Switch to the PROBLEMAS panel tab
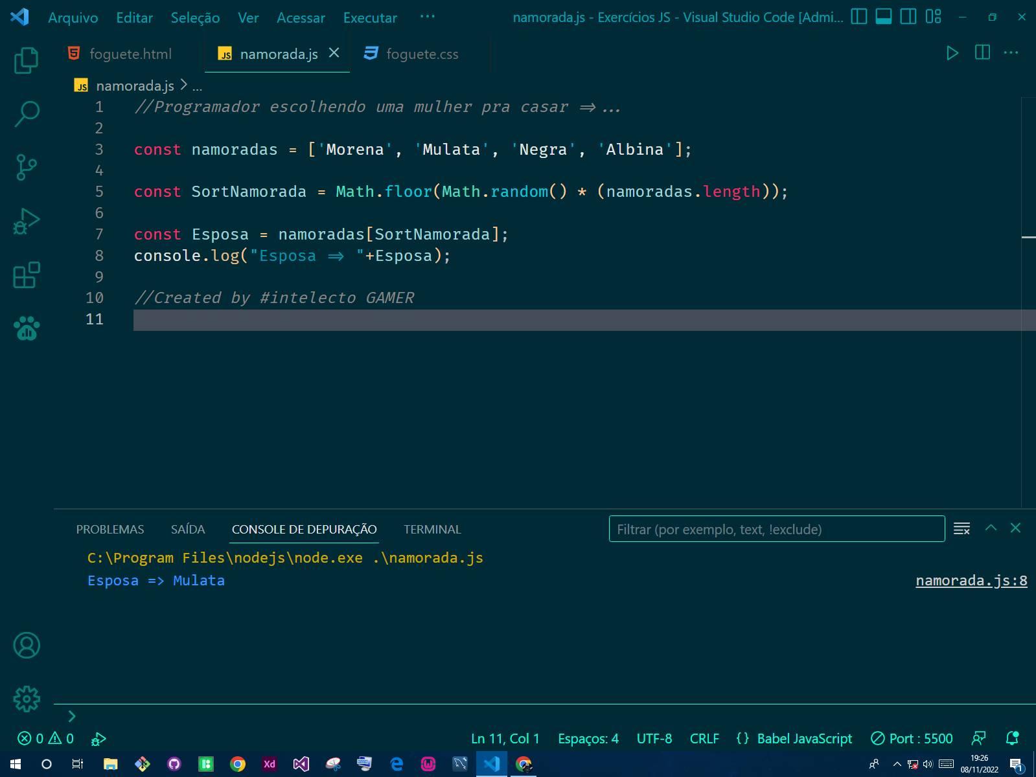1036x777 pixels. (x=110, y=529)
